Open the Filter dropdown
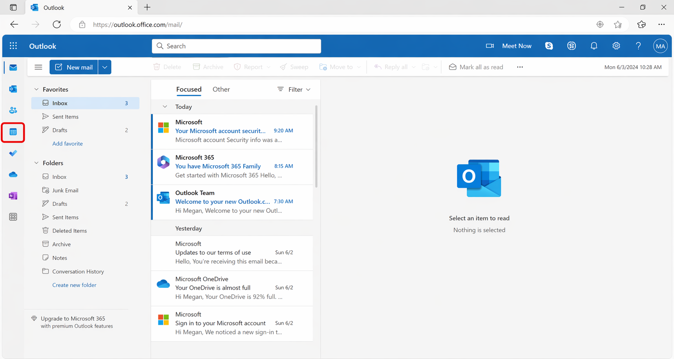 (294, 89)
